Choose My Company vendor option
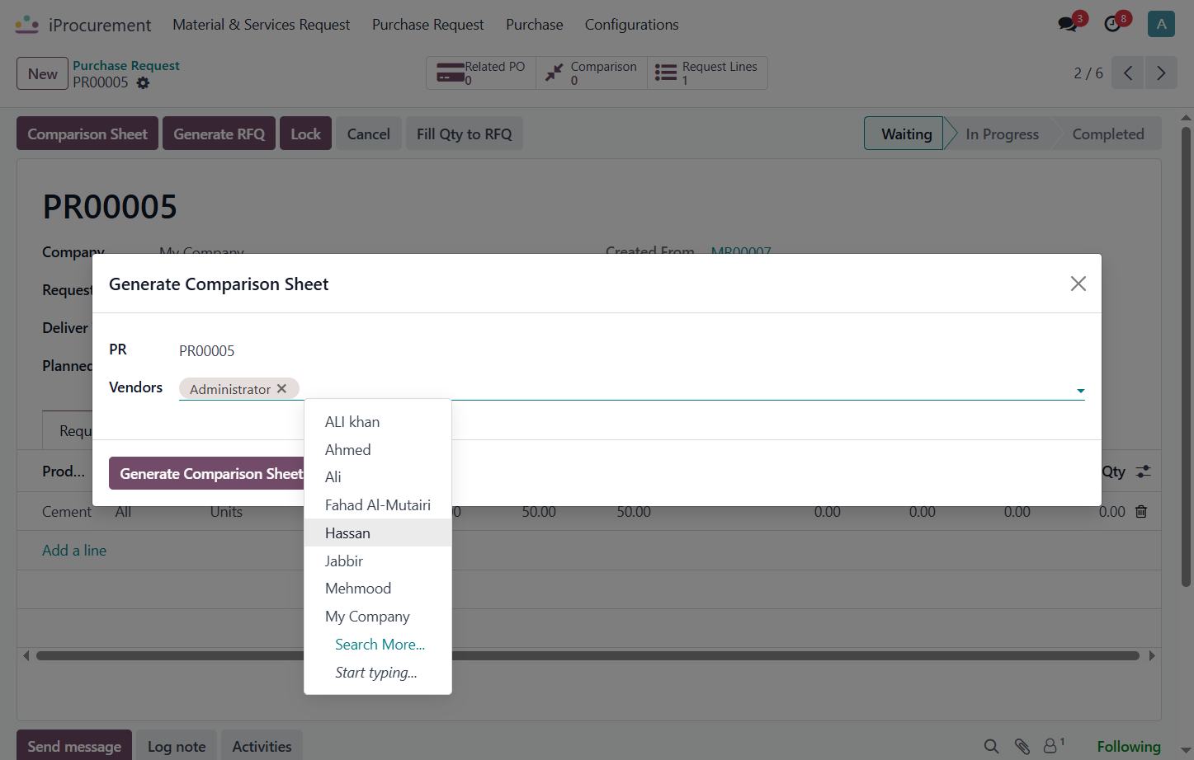1194x760 pixels. pos(378,617)
